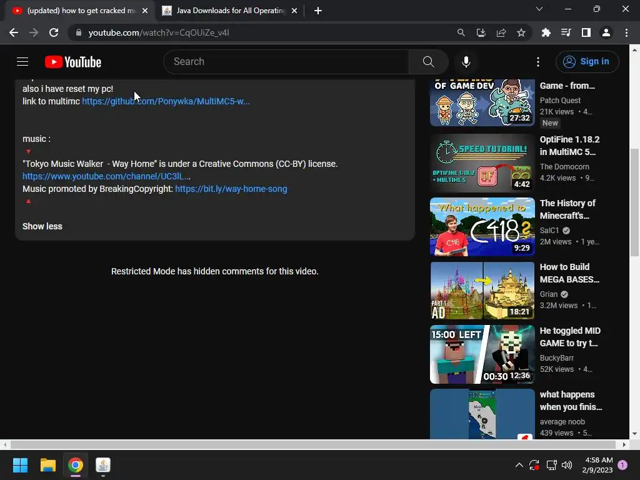Open BuckyBarr channel name
Image resolution: width=640 pixels, height=480 pixels.
coord(557,358)
